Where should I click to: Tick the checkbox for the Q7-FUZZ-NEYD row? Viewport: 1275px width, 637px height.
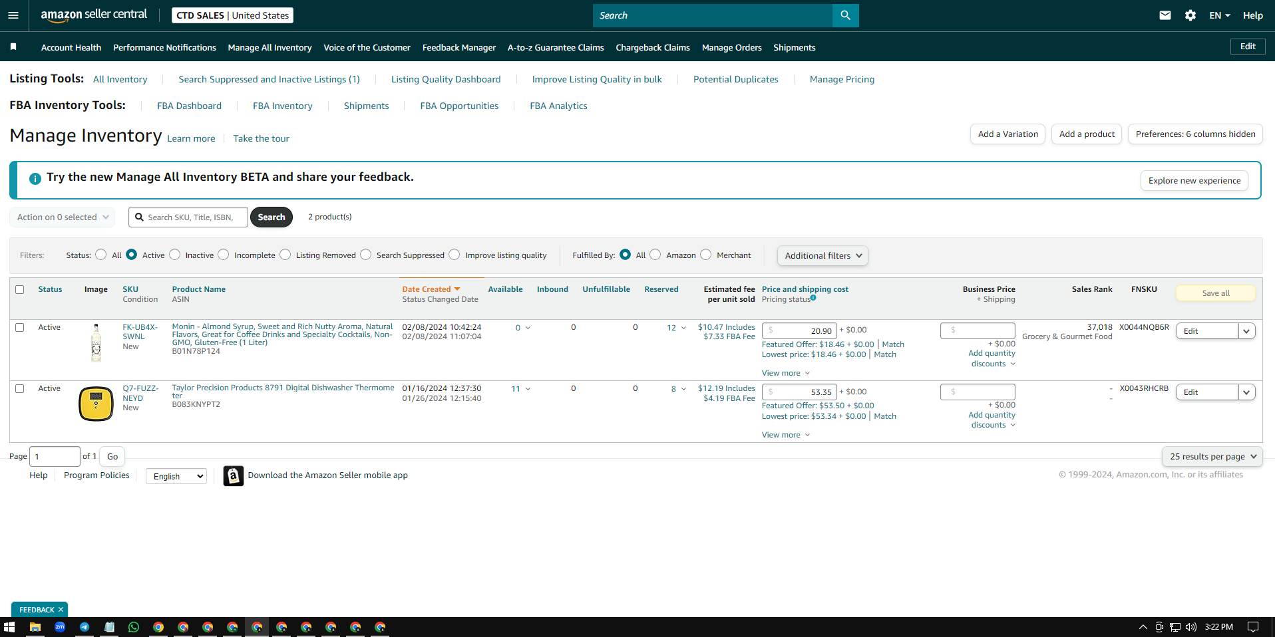(x=20, y=388)
